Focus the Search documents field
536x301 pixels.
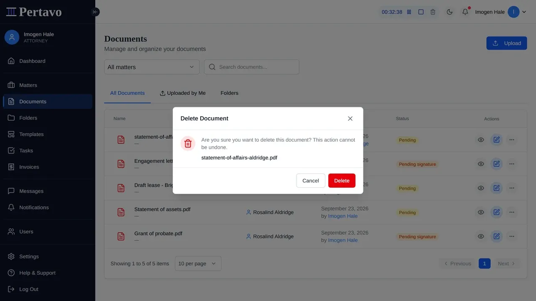click(252, 67)
